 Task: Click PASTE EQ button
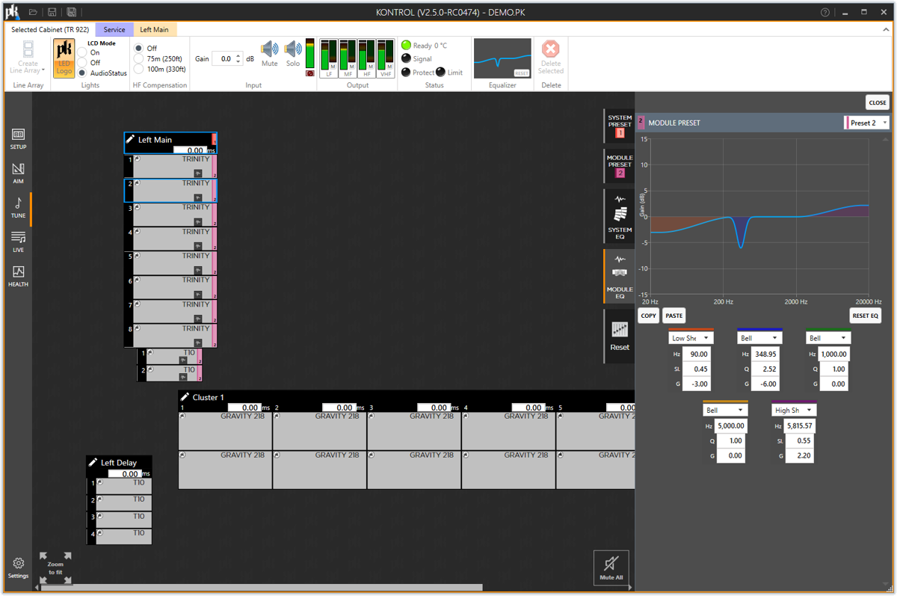[x=674, y=316]
